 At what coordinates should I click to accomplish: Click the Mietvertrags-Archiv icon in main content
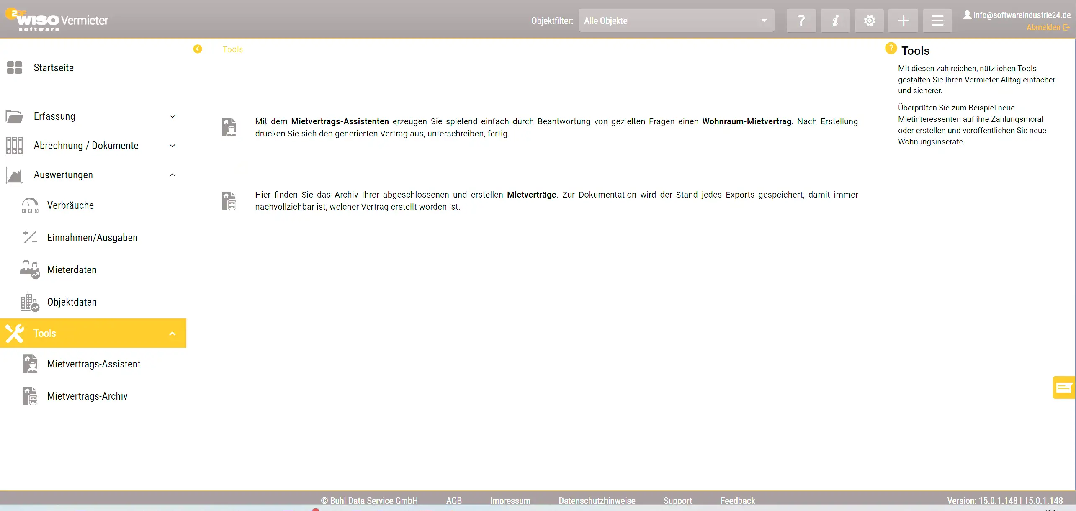229,201
